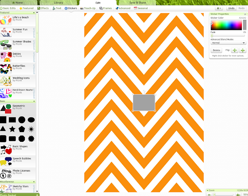
Task: Expand the Sketchy Stars pack
Action: click(x=18, y=188)
